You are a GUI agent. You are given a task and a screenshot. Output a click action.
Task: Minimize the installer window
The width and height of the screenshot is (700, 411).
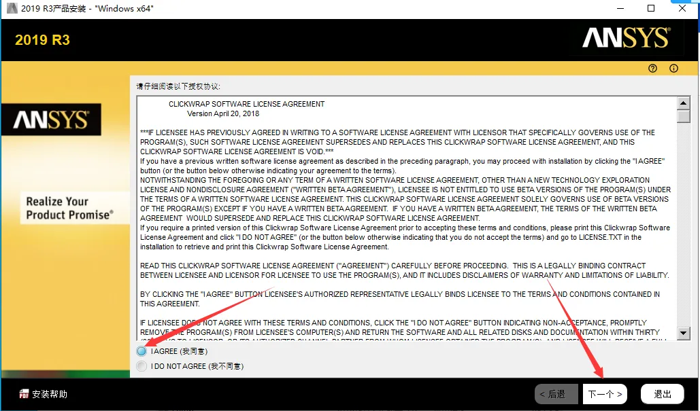click(620, 8)
